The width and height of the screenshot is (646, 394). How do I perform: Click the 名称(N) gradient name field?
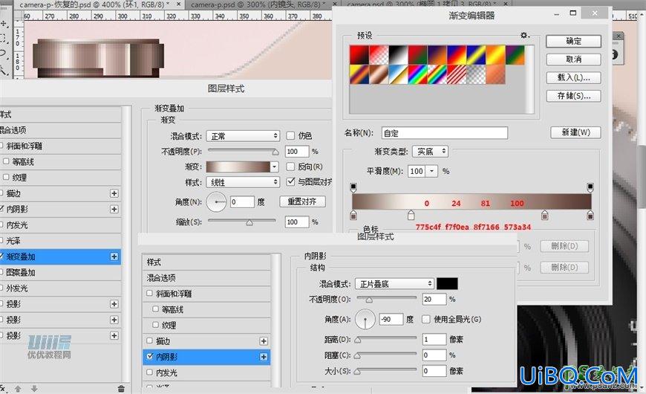[x=445, y=133]
